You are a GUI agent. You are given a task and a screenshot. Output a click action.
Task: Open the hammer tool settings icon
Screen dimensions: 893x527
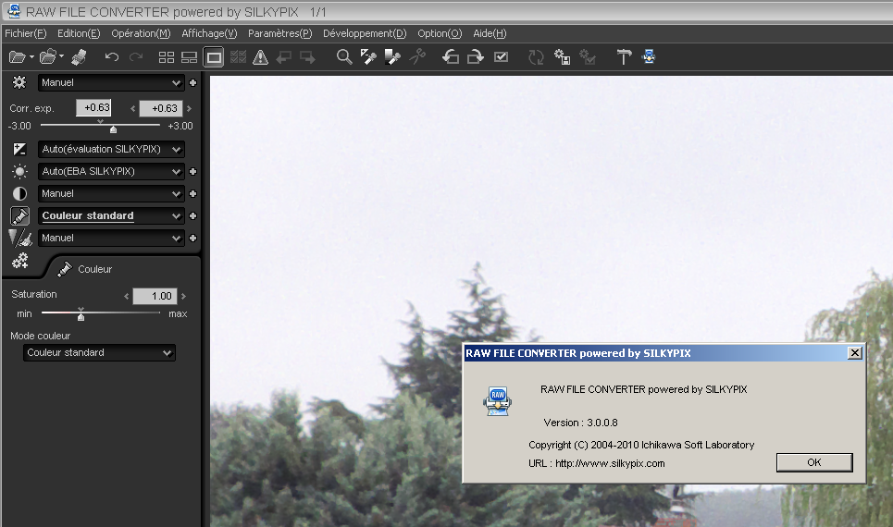point(624,57)
